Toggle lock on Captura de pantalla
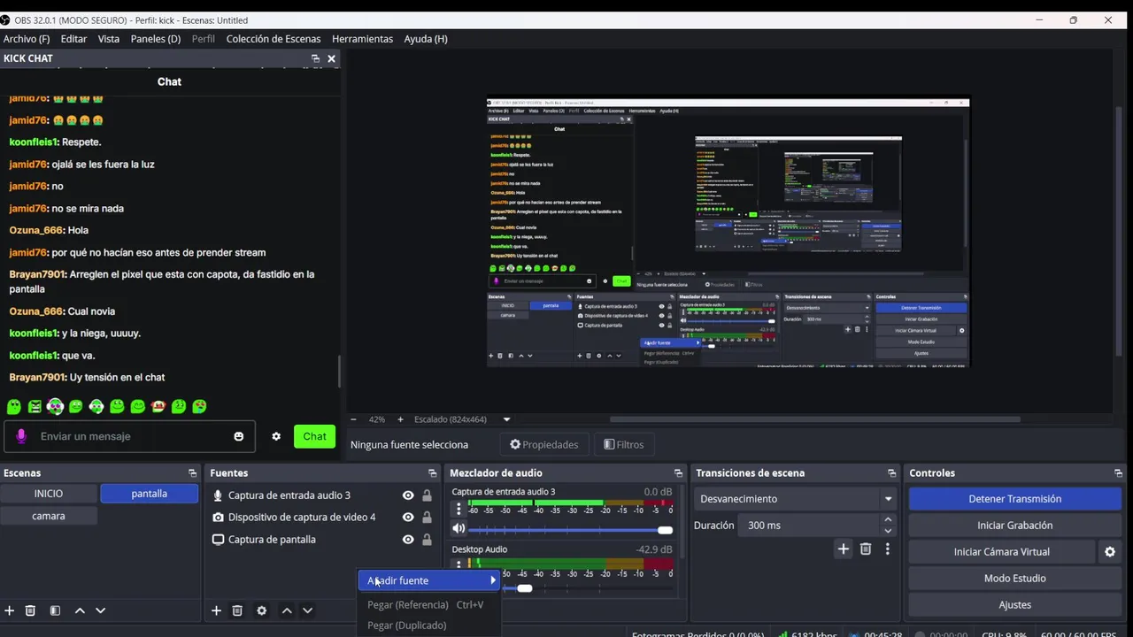This screenshot has height=637, width=1133. [427, 540]
